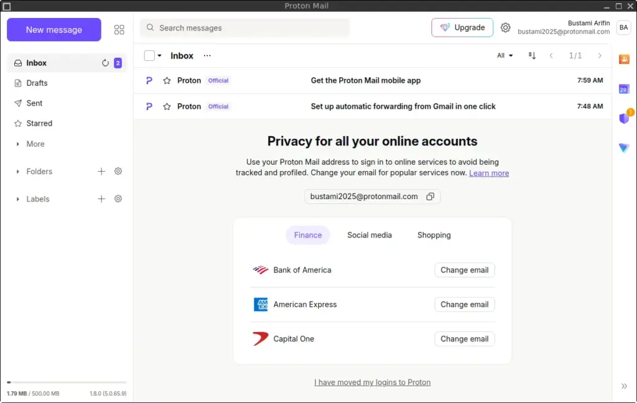Image resolution: width=637 pixels, height=403 pixels.
Task: Click Official badge on 7:59 AM email
Action: point(218,80)
